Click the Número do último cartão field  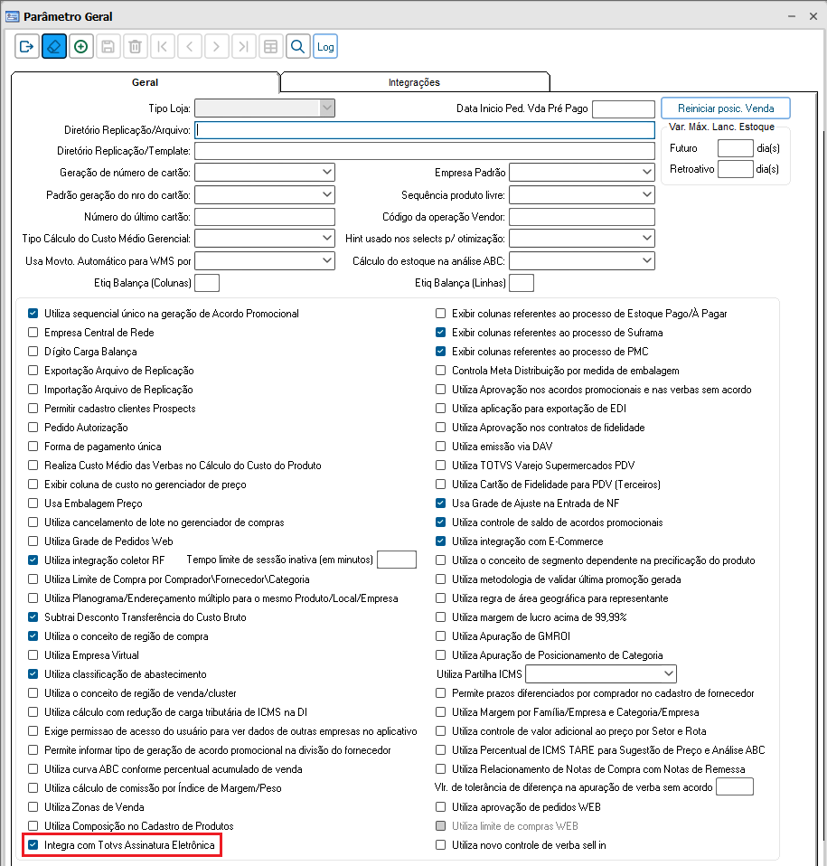tap(265, 217)
